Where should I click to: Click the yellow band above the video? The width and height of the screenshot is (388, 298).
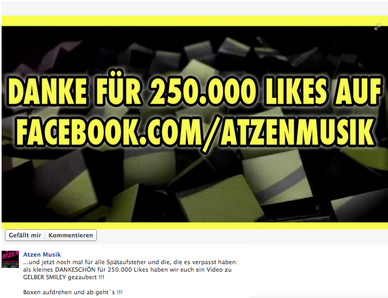[194, 21]
